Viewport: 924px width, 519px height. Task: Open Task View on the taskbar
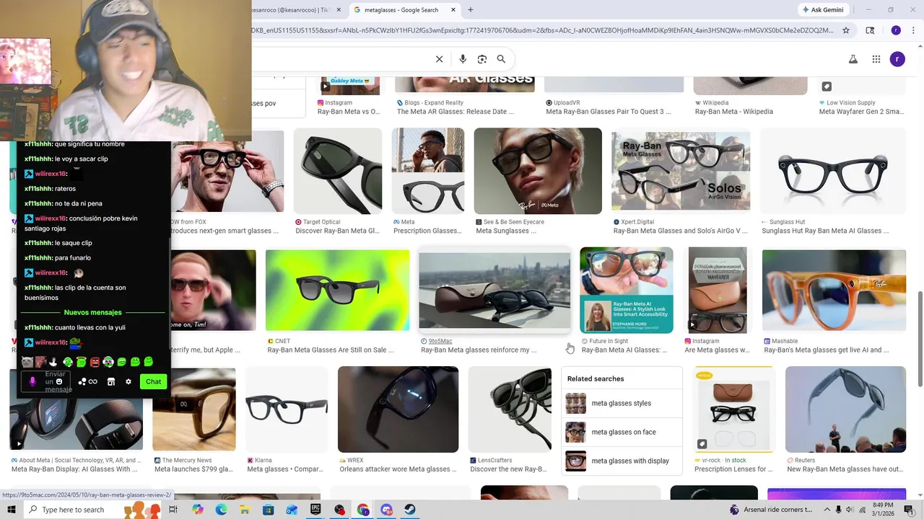173,510
